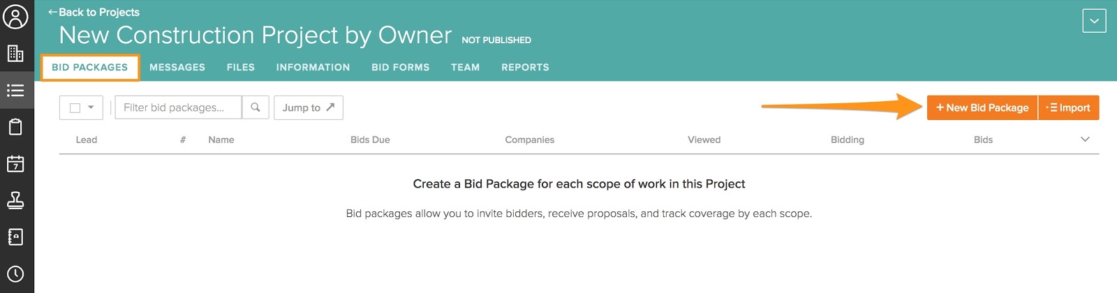Image resolution: width=1117 pixels, height=293 pixels.
Task: Tick the select-all bid packages checkbox
Action: (75, 108)
